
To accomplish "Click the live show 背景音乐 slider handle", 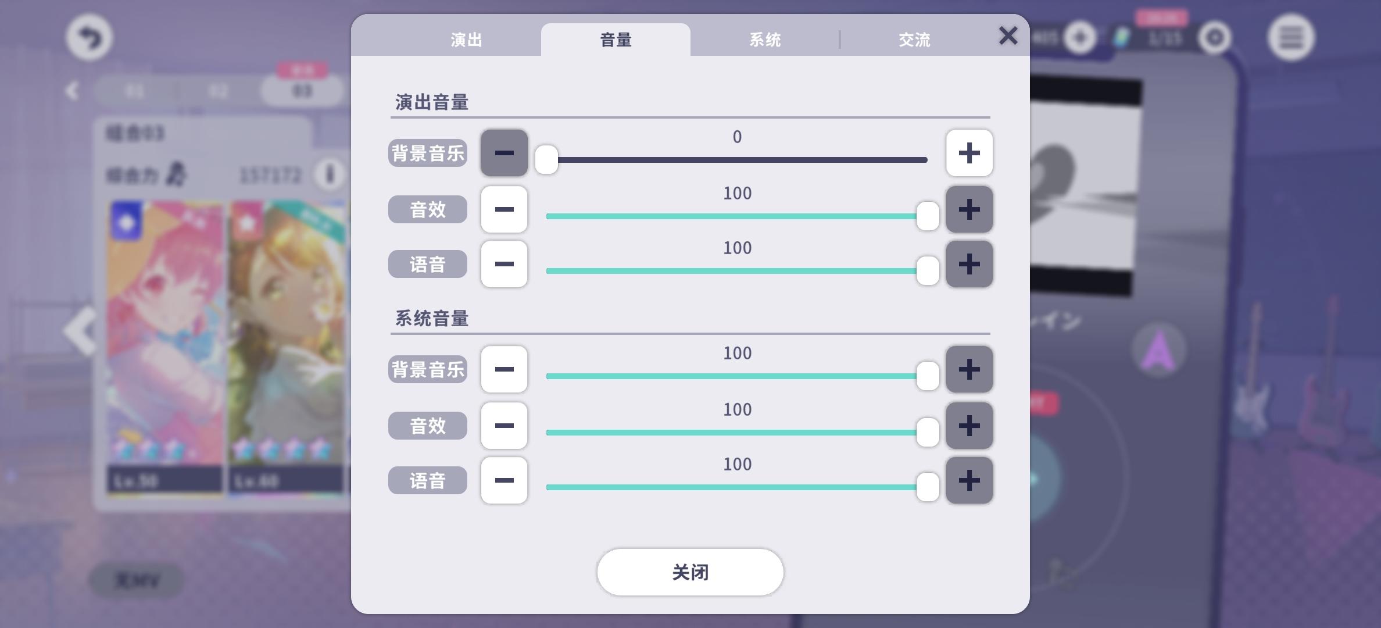I will (x=546, y=159).
